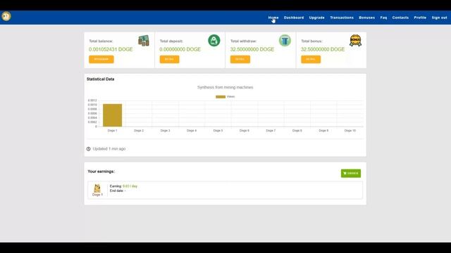Open the Faq page
The image size is (451, 253).
click(383, 18)
